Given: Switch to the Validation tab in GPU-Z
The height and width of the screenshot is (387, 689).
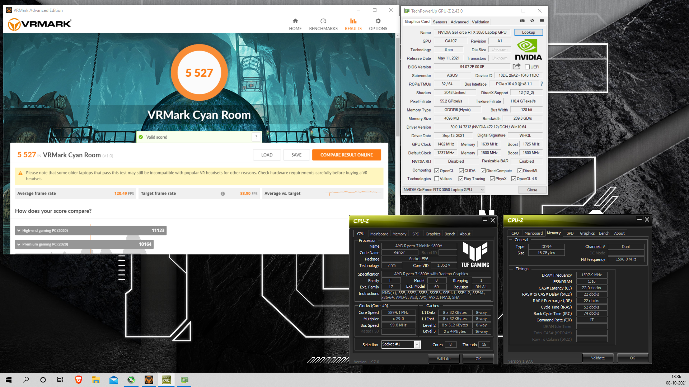Looking at the screenshot, I should click(x=481, y=22).
